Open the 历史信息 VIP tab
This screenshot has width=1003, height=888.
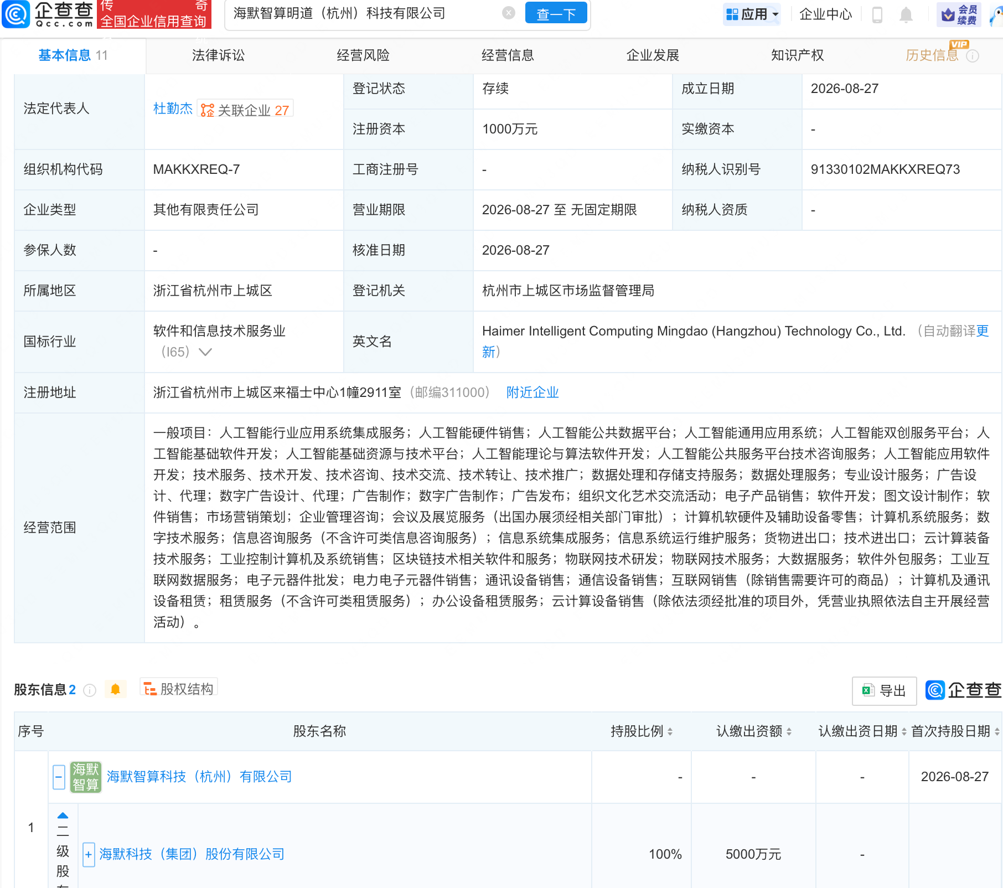point(932,55)
